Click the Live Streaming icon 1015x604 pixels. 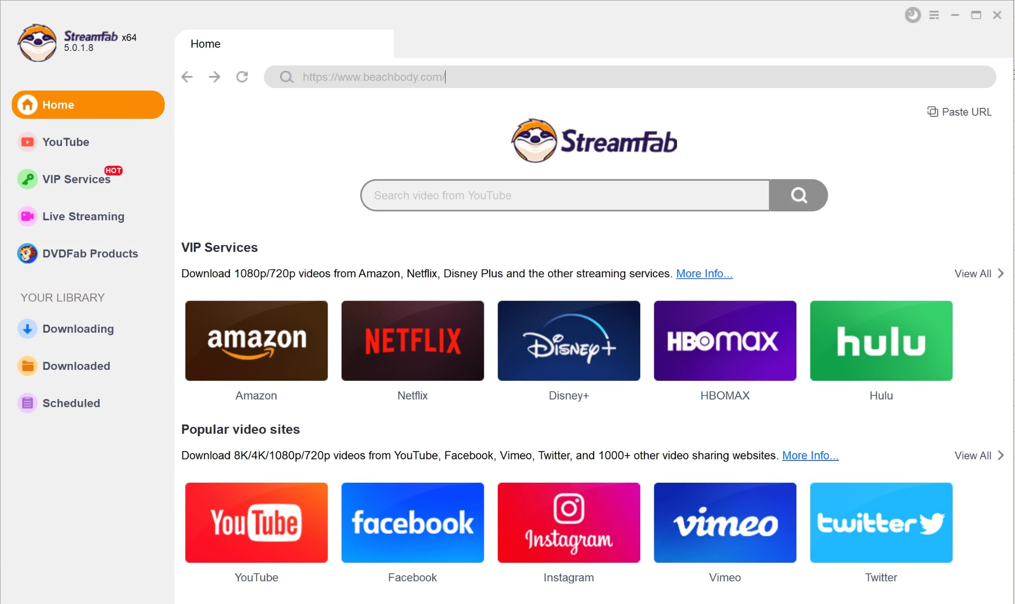pyautogui.click(x=27, y=216)
